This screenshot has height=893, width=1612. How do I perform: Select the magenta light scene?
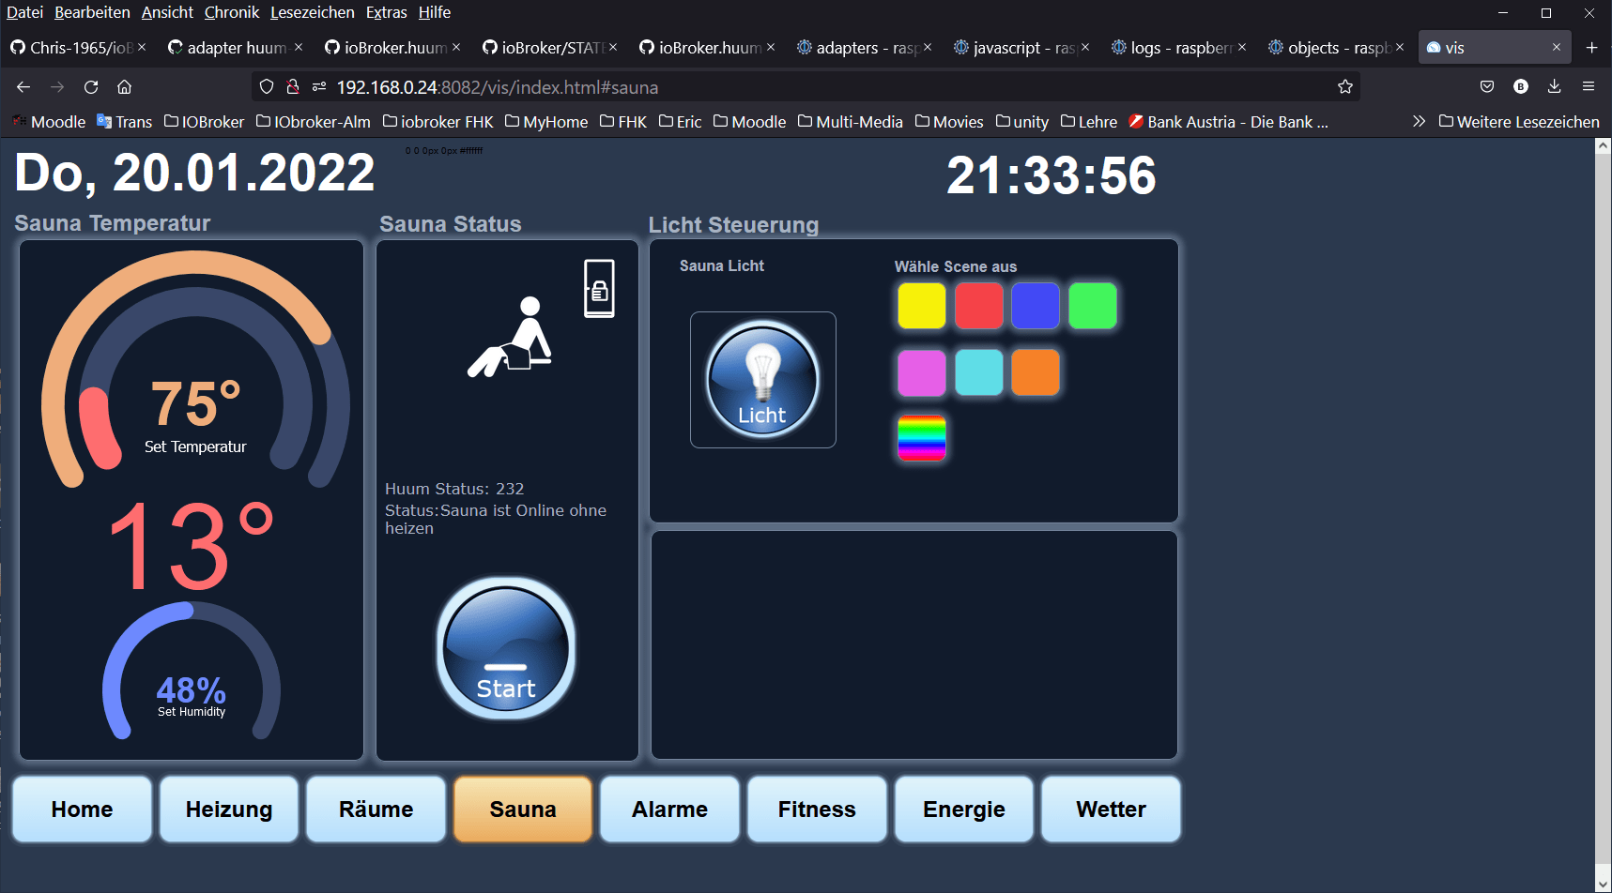(921, 372)
